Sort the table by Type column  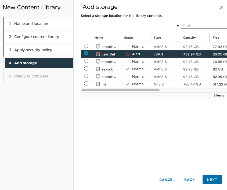tap(157, 38)
